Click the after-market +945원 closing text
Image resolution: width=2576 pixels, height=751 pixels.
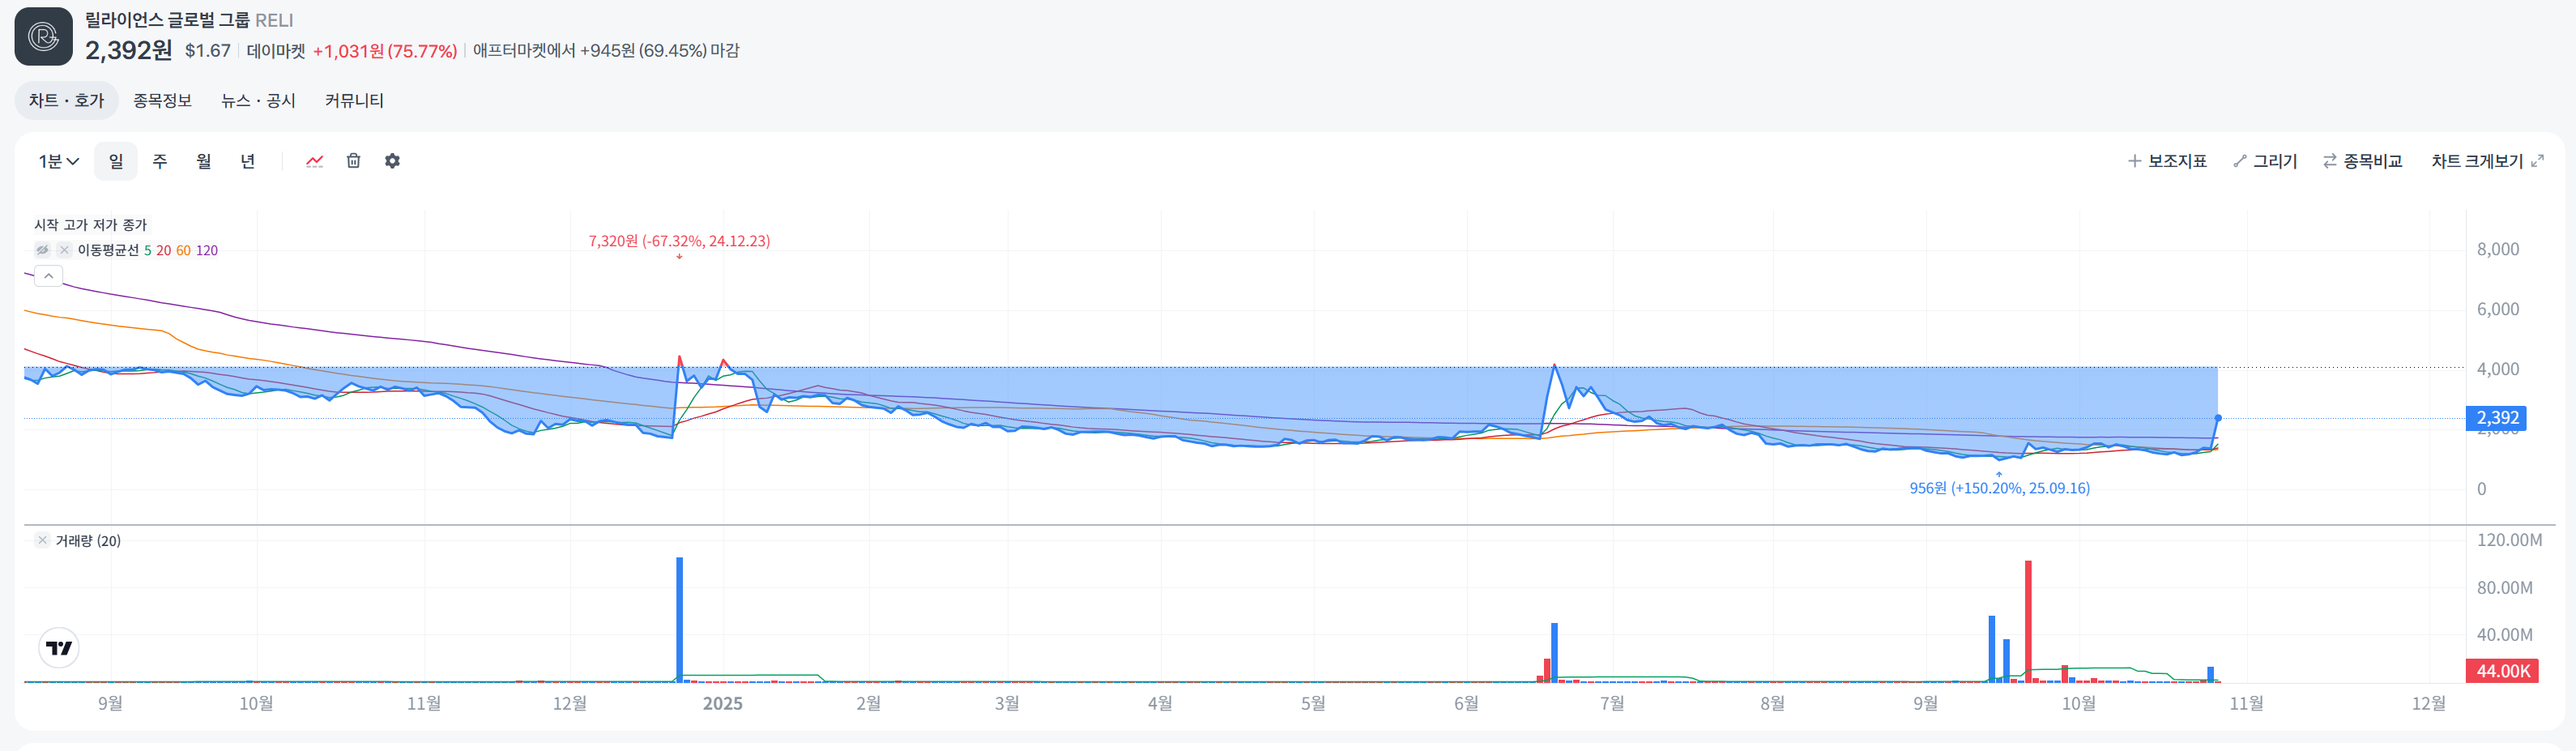pyautogui.click(x=606, y=51)
